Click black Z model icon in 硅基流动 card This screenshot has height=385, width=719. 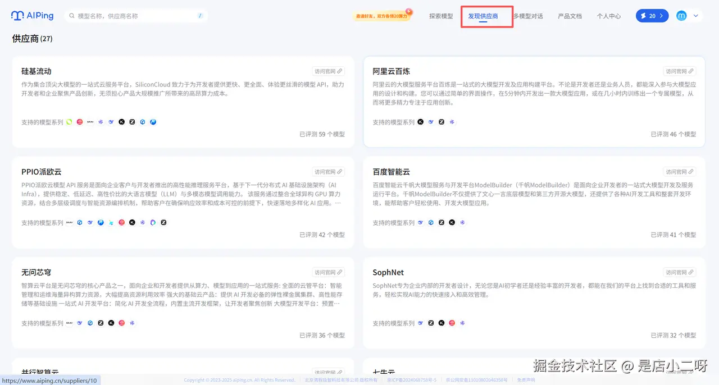(x=132, y=122)
